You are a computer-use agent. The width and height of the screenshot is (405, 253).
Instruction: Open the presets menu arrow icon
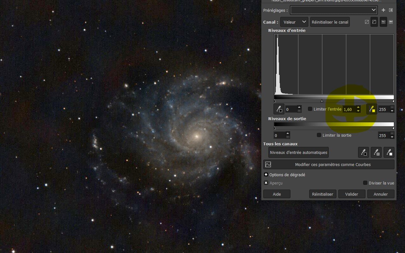[x=391, y=10]
